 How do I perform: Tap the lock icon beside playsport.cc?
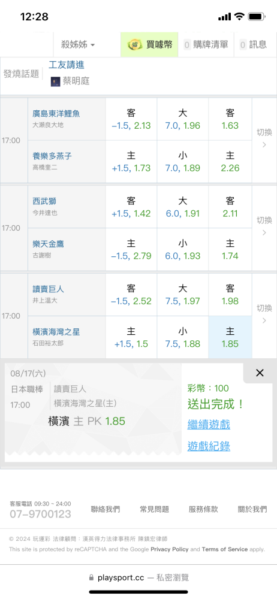point(91,577)
